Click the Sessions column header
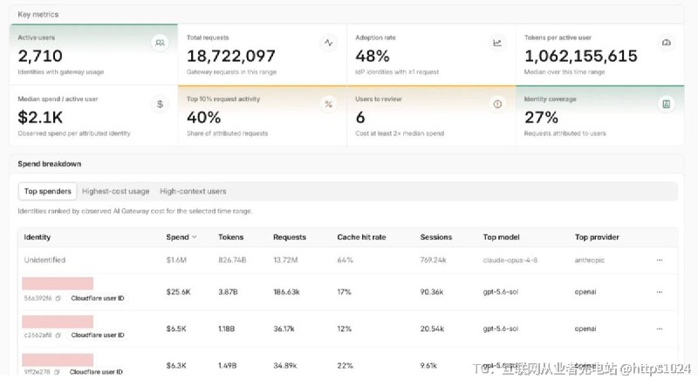The height and width of the screenshot is (379, 698). point(435,237)
